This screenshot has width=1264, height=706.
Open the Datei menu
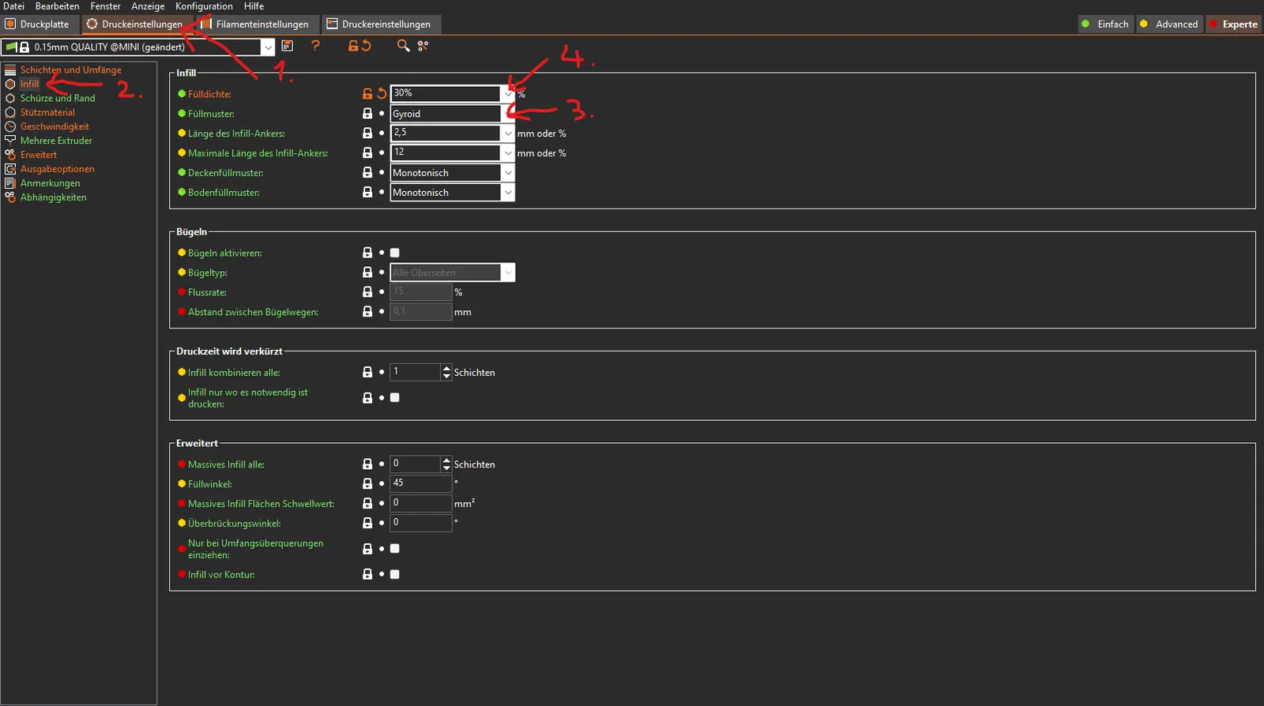[x=13, y=6]
